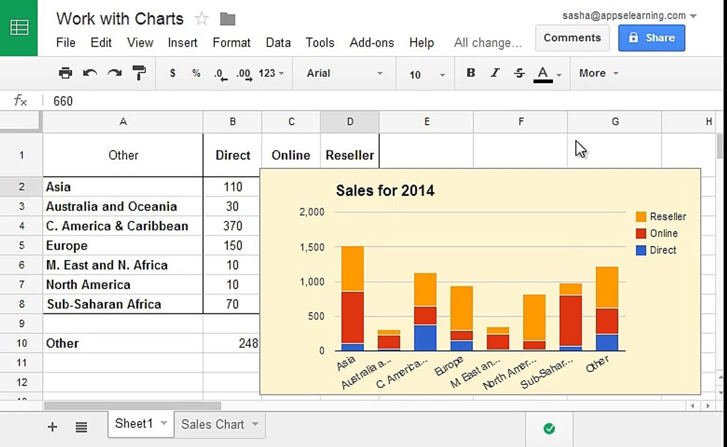Select column G header

pyautogui.click(x=615, y=122)
